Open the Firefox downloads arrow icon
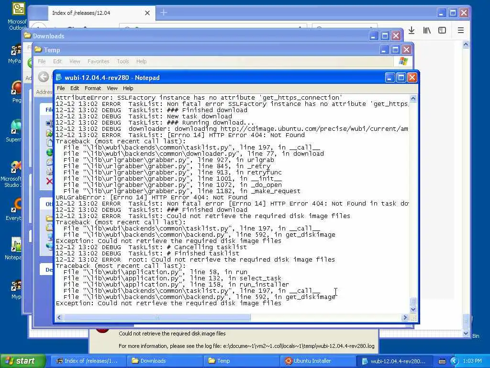Image resolution: width=490 pixels, height=368 pixels. point(412,30)
